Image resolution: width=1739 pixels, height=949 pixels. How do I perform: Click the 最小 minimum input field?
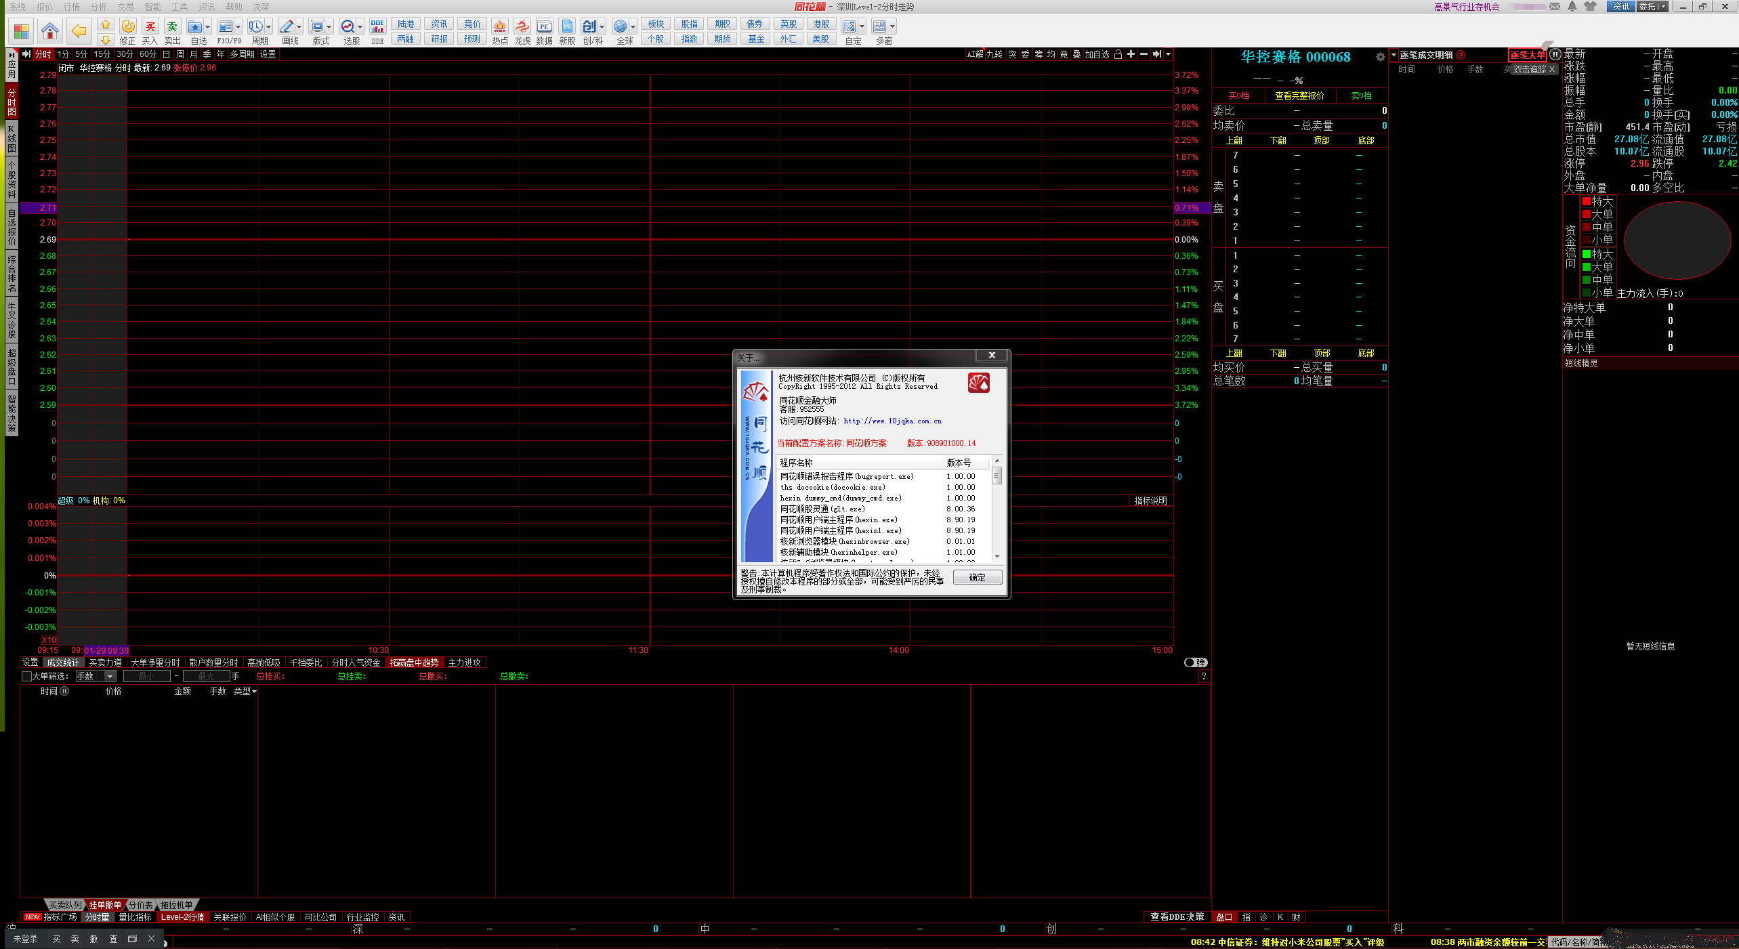[147, 676]
